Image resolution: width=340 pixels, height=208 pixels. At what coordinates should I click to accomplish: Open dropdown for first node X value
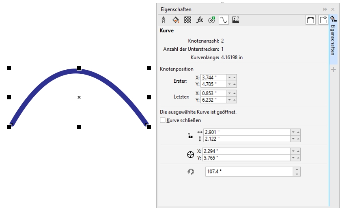pyautogui.click(x=230, y=77)
